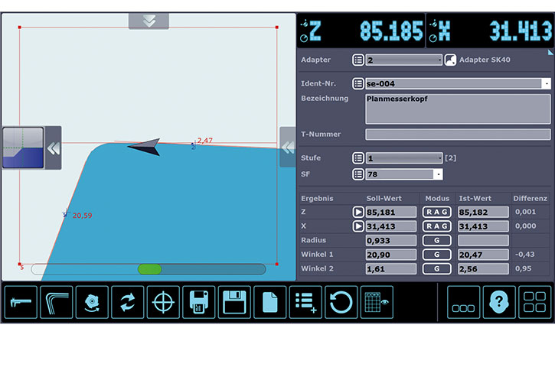Click the X axis mode symbol
This screenshot has width=555, height=367.
[x=433, y=31]
